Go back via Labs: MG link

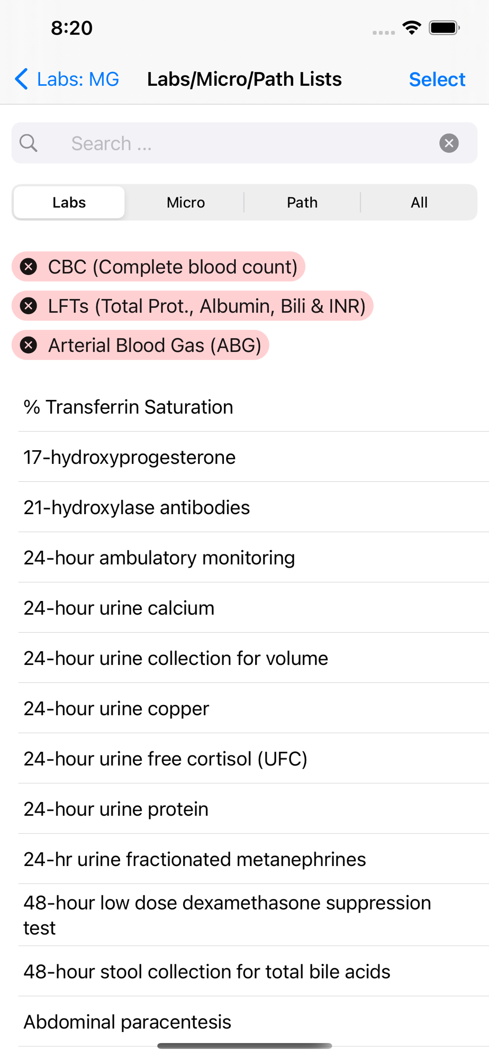tap(78, 79)
